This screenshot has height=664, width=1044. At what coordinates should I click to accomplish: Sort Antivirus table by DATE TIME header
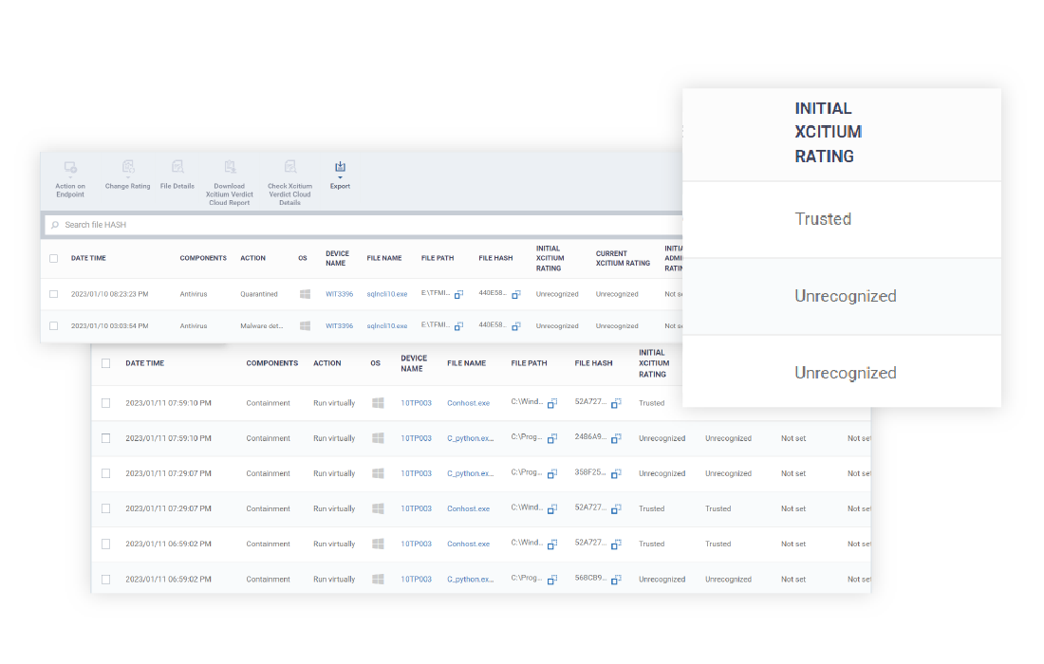88,258
